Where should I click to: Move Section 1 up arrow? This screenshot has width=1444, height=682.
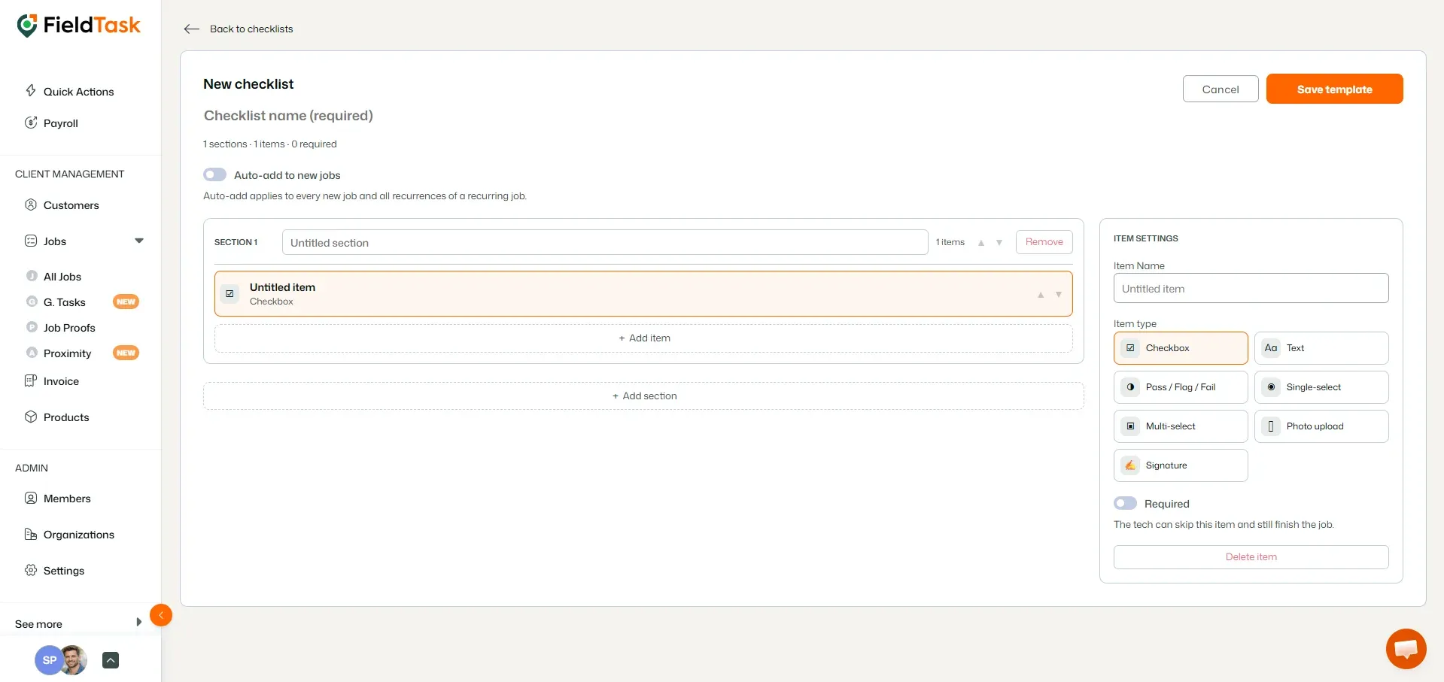(x=981, y=242)
